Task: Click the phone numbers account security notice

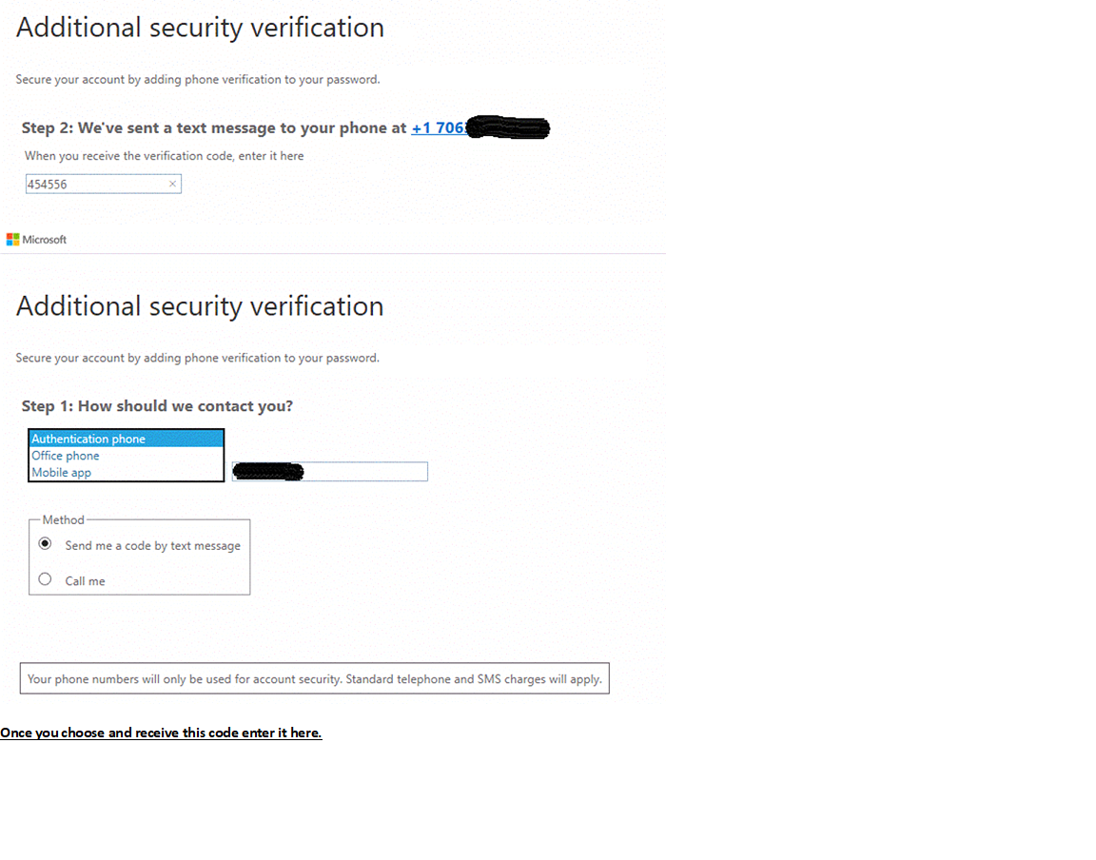Action: pos(315,679)
